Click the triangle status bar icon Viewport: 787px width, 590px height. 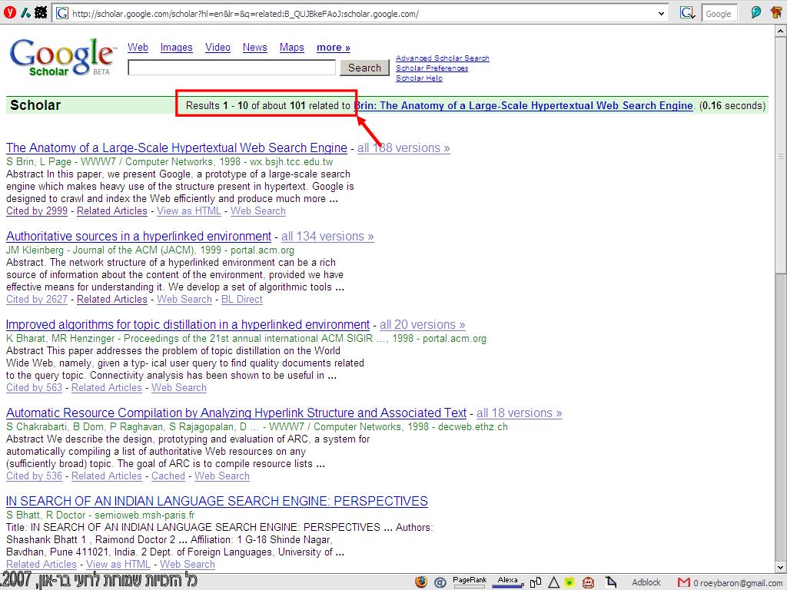pos(553,582)
